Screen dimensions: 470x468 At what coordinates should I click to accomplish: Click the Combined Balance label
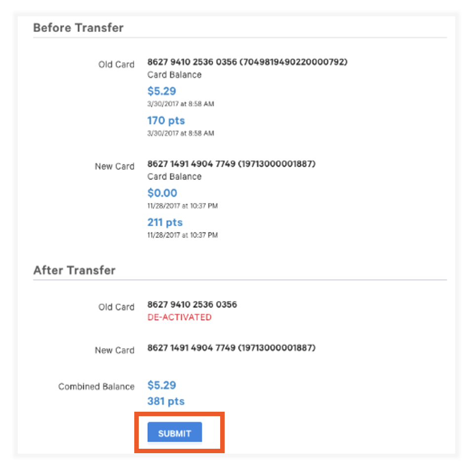coord(96,387)
